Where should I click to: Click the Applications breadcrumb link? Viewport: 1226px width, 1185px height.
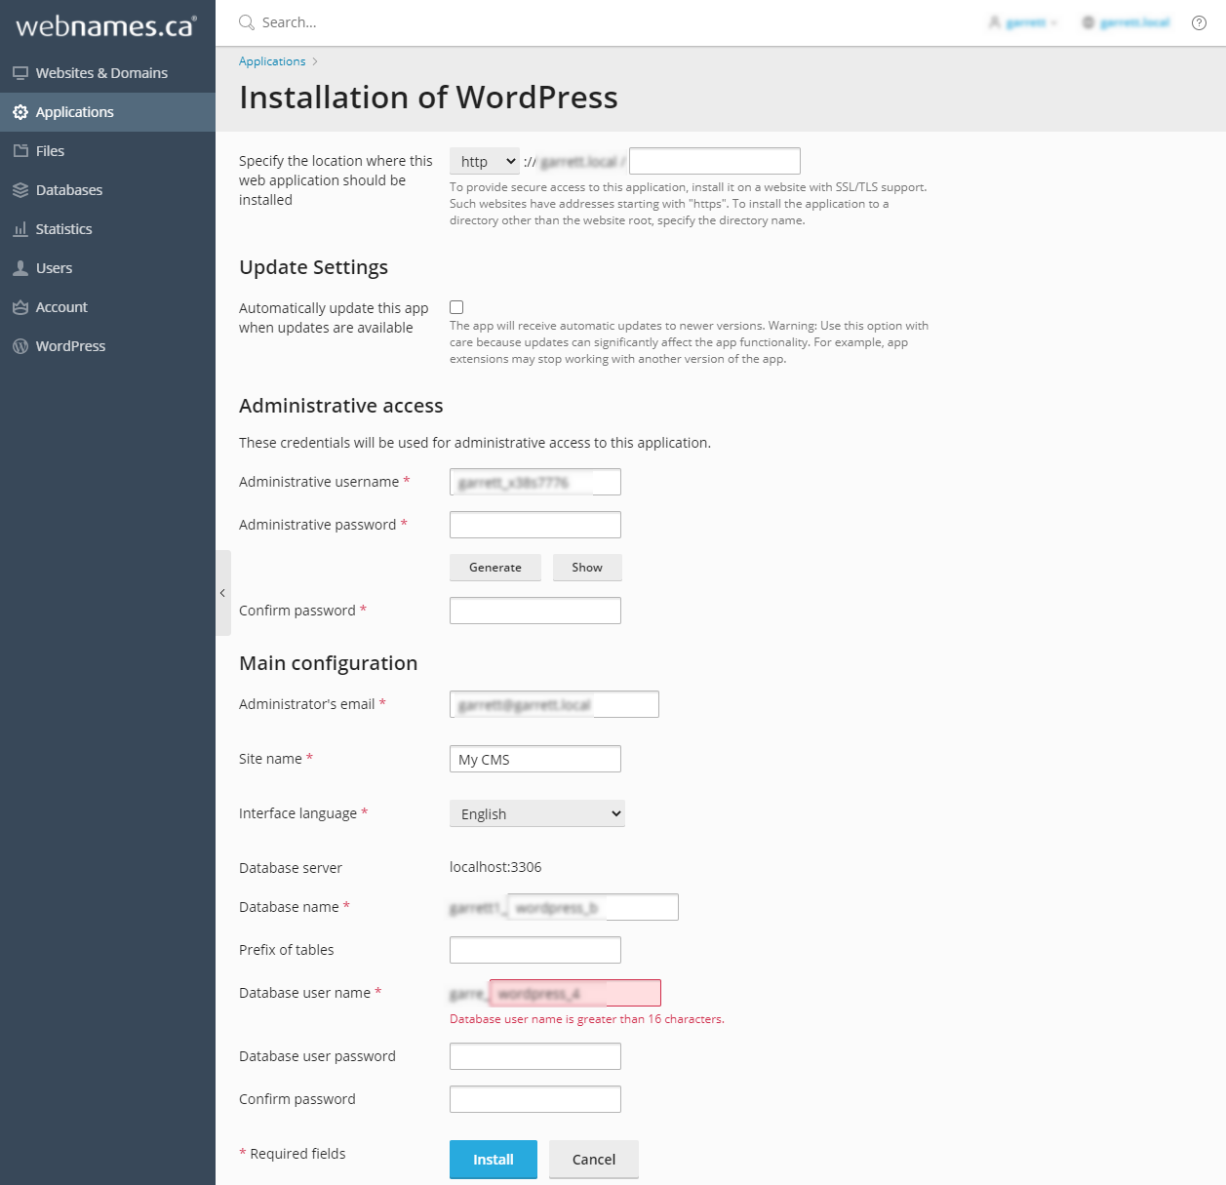tap(272, 61)
